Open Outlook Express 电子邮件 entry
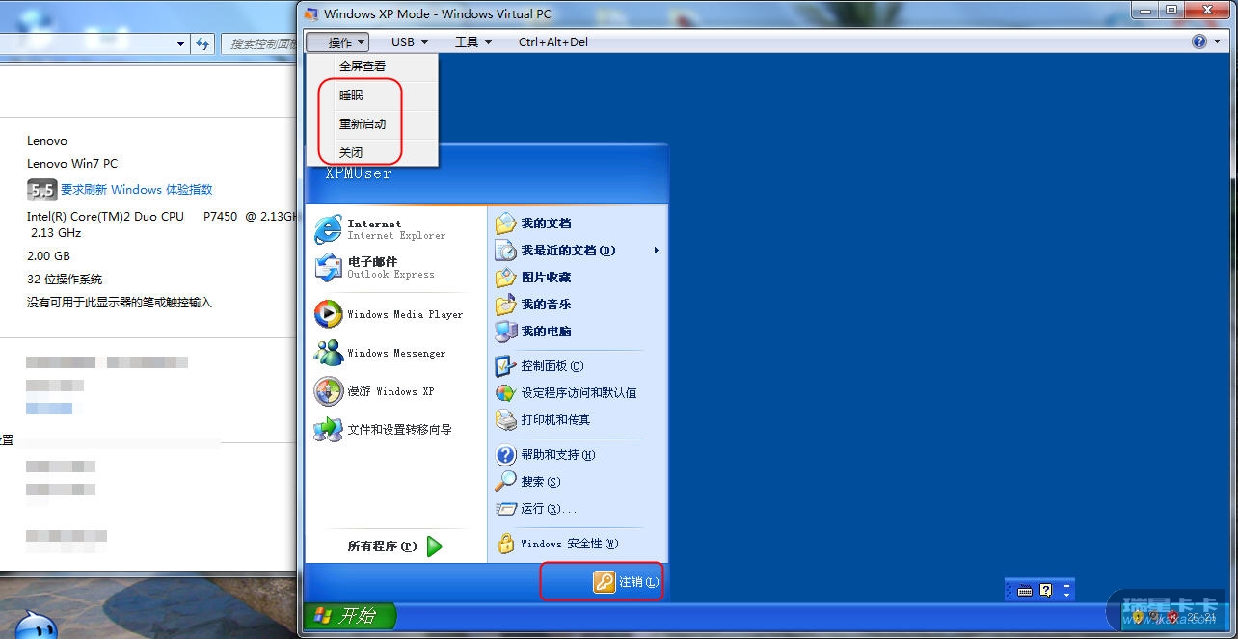 tap(390, 268)
